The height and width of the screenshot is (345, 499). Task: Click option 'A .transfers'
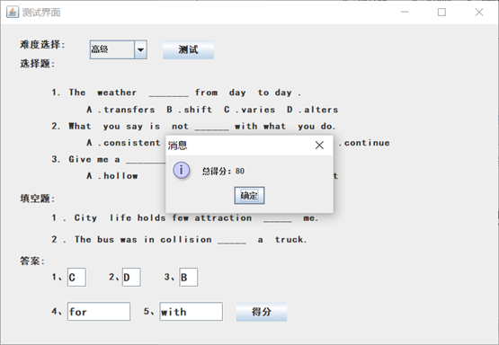120,110
